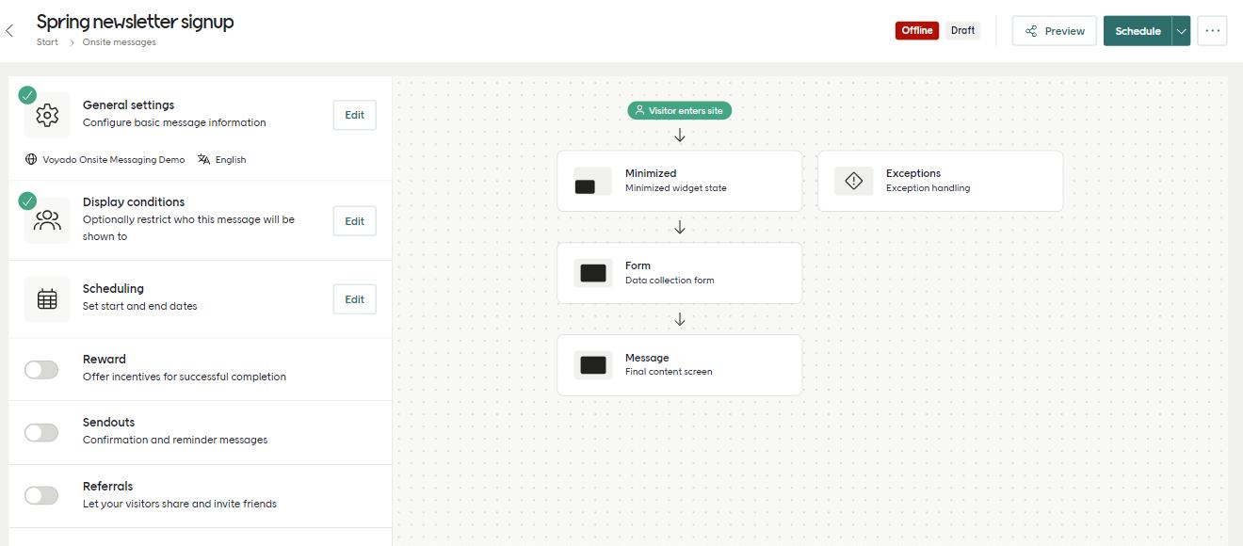Click the green checkmark on Display conditions
Screen dimensions: 1243x546
[x=27, y=201]
